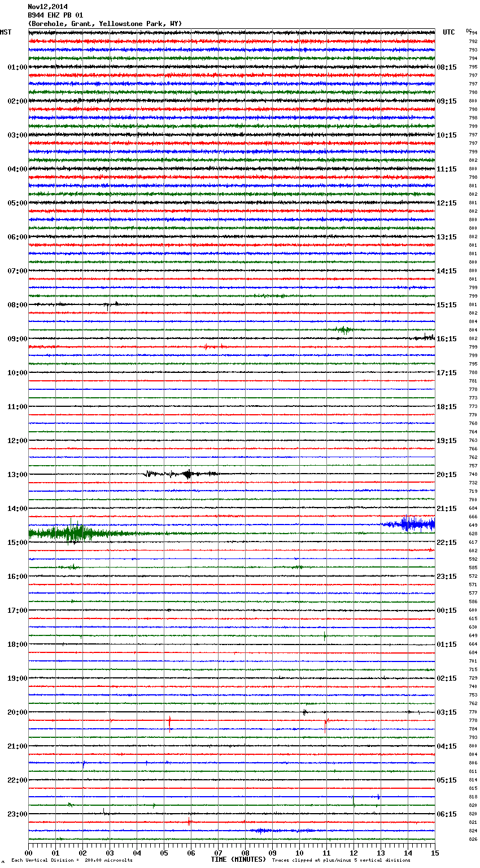The width and height of the screenshot is (480, 868).
Task: Select the "16:00" MST time label
Action: [18, 577]
